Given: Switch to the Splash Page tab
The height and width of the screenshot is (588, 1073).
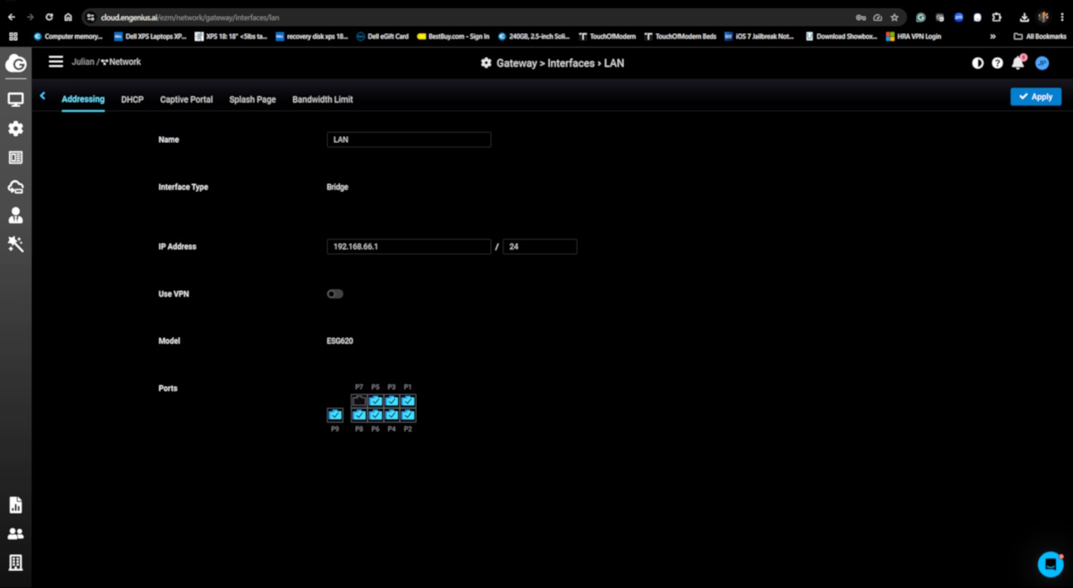Looking at the screenshot, I should point(252,99).
